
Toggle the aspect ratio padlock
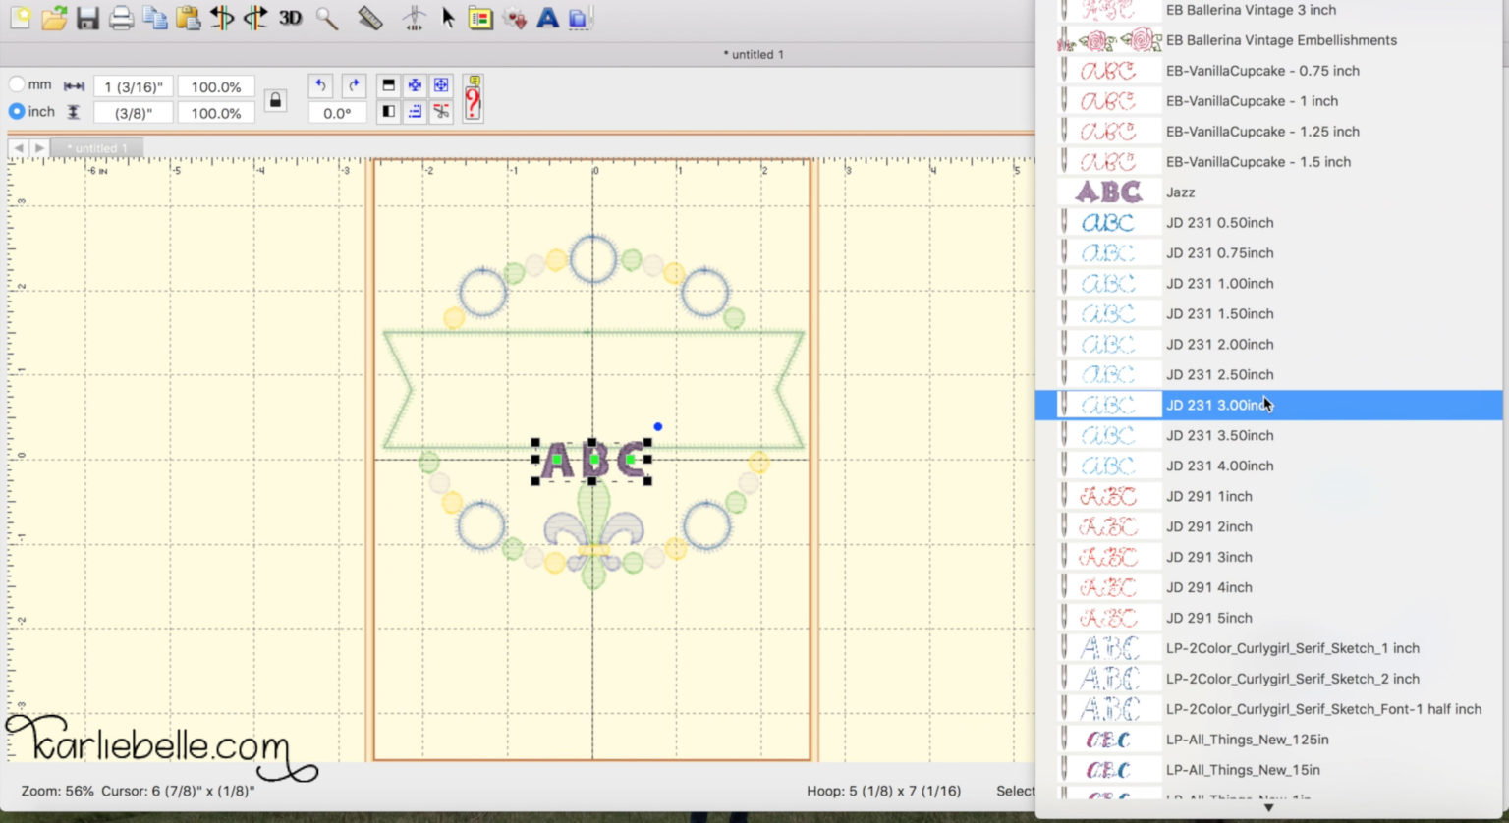pos(275,100)
